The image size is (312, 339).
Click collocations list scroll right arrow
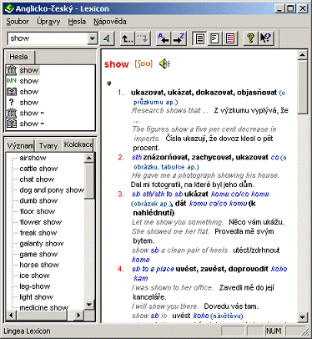tap(78, 315)
